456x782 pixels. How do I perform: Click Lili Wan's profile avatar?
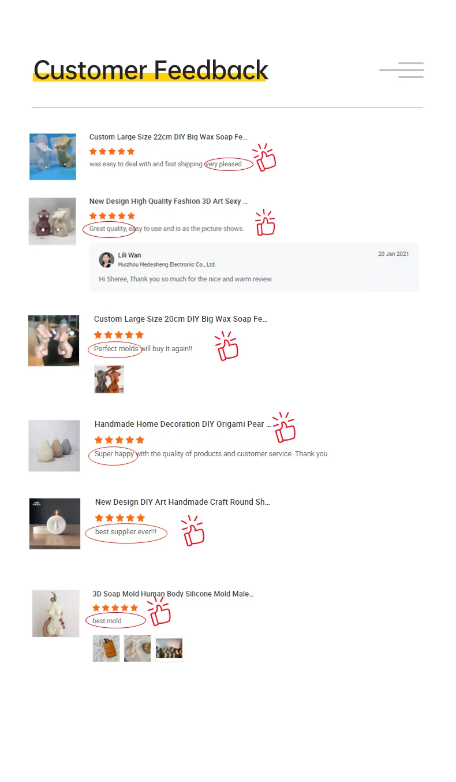click(106, 260)
